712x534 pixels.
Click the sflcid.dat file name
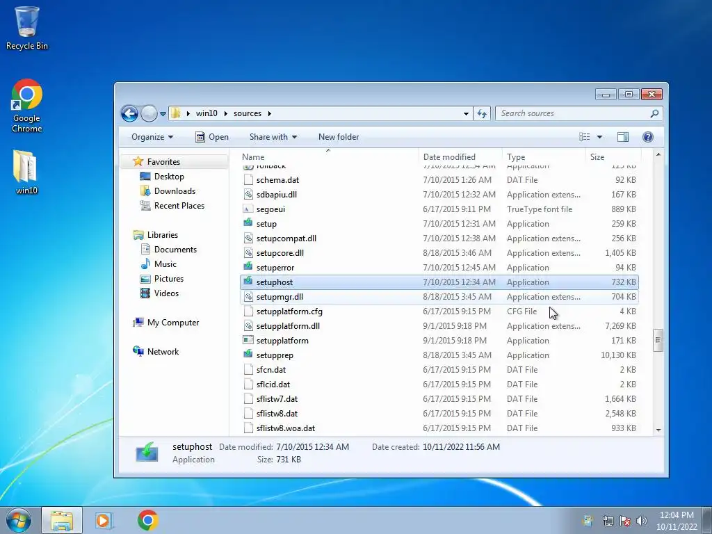click(x=273, y=384)
